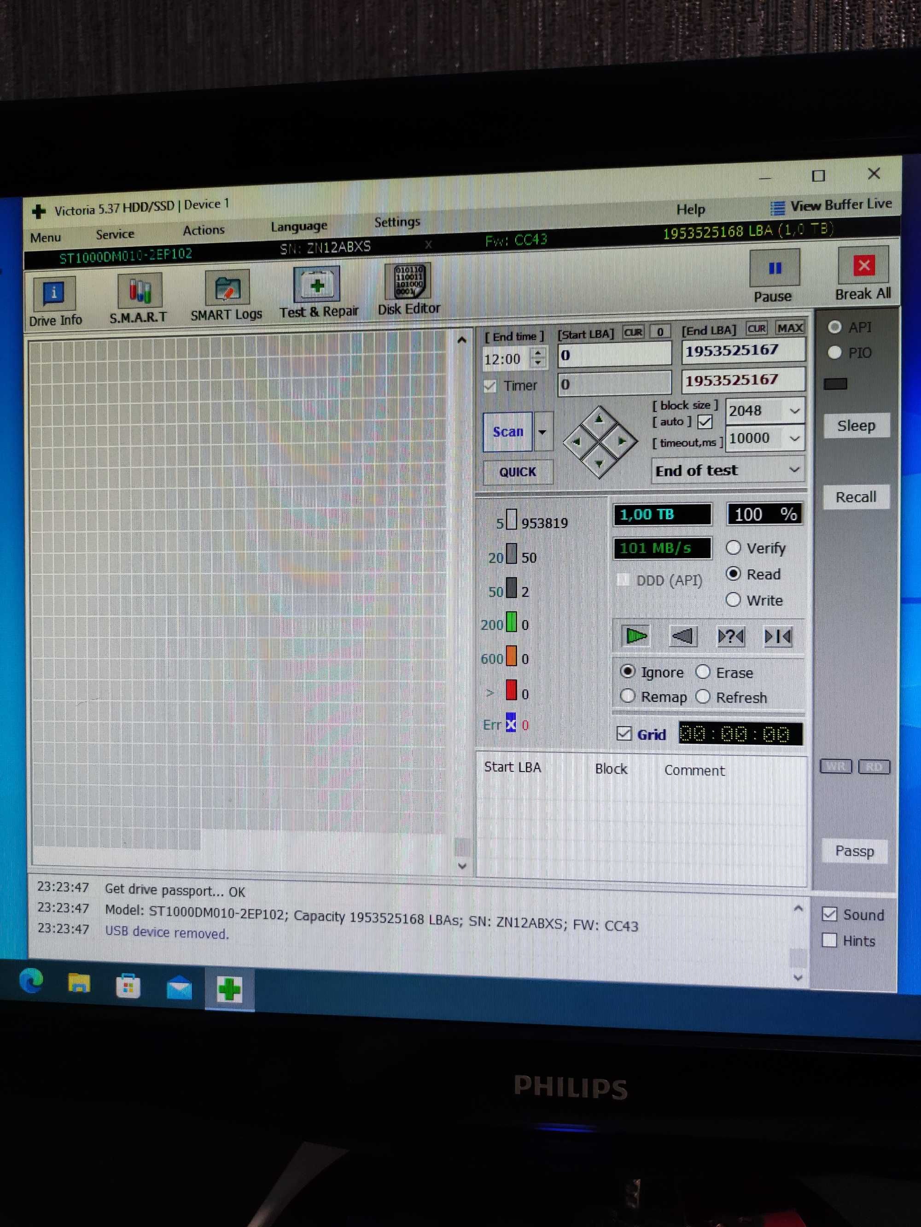The image size is (921, 1227).
Task: Open the Settings menu
Action: (x=397, y=222)
